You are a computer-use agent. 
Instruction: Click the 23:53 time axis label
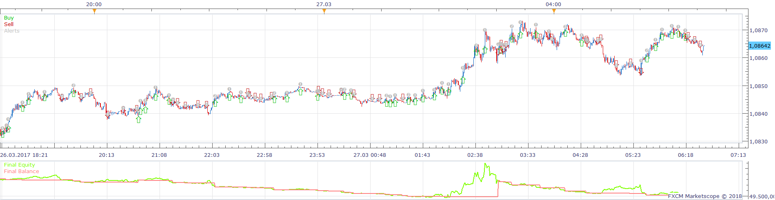point(317,155)
